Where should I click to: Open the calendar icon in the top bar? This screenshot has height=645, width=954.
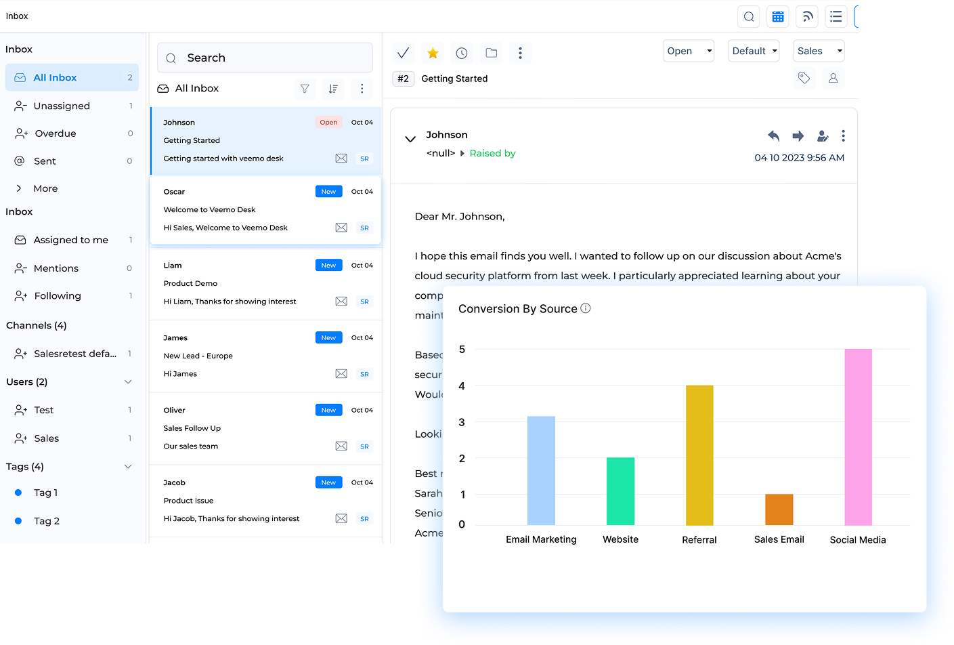click(777, 16)
